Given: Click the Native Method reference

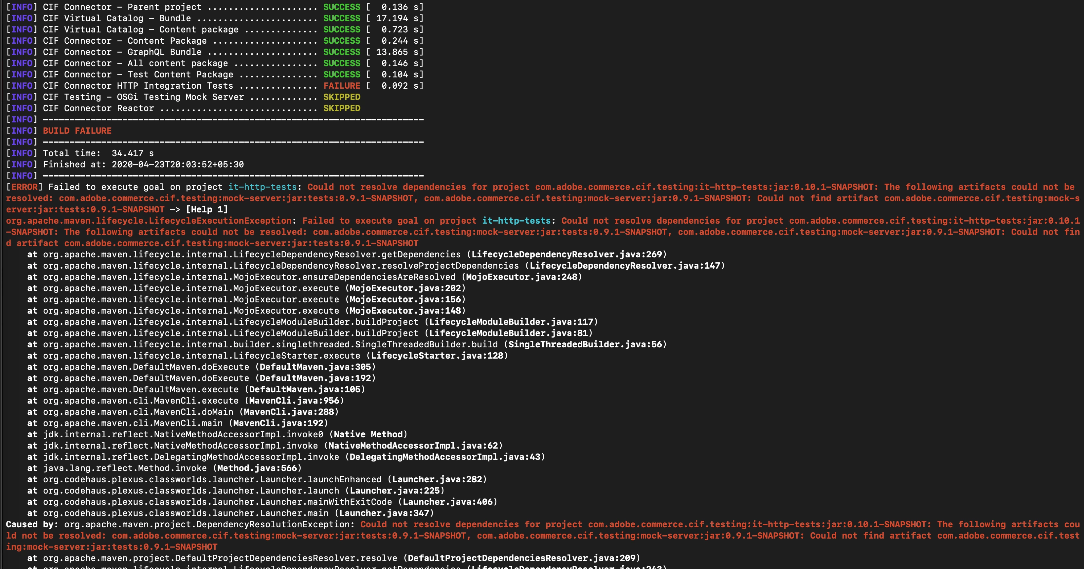Looking at the screenshot, I should click(368, 434).
